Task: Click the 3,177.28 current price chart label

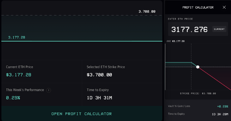Action: [16, 37]
